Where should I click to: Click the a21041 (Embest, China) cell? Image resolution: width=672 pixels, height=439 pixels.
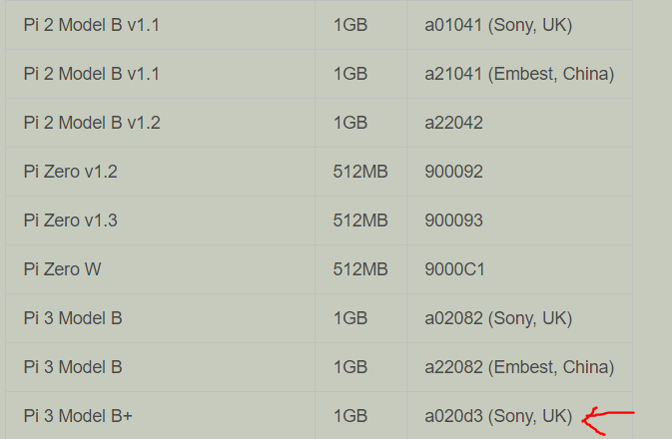(519, 74)
